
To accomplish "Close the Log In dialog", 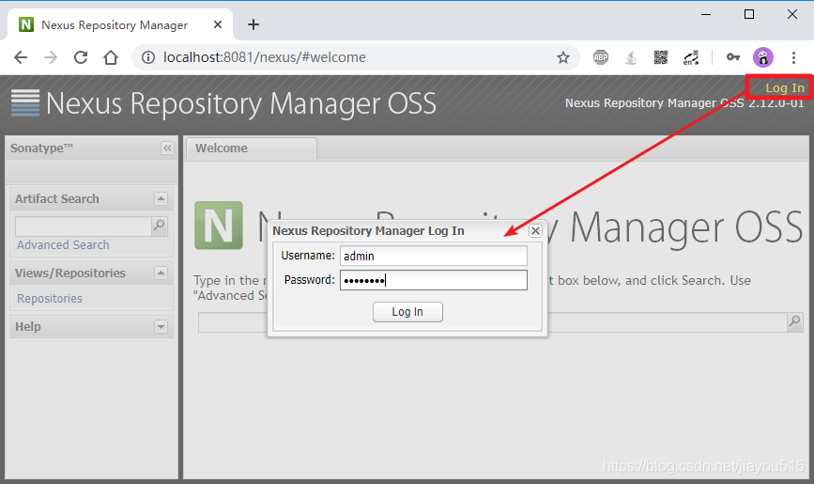I will [535, 231].
